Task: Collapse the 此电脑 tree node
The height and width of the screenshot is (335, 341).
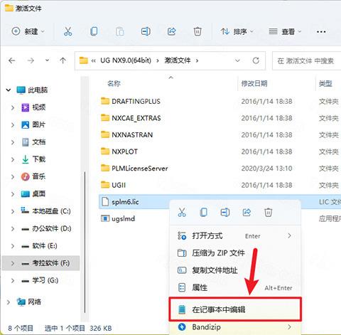Action: (x=9, y=90)
